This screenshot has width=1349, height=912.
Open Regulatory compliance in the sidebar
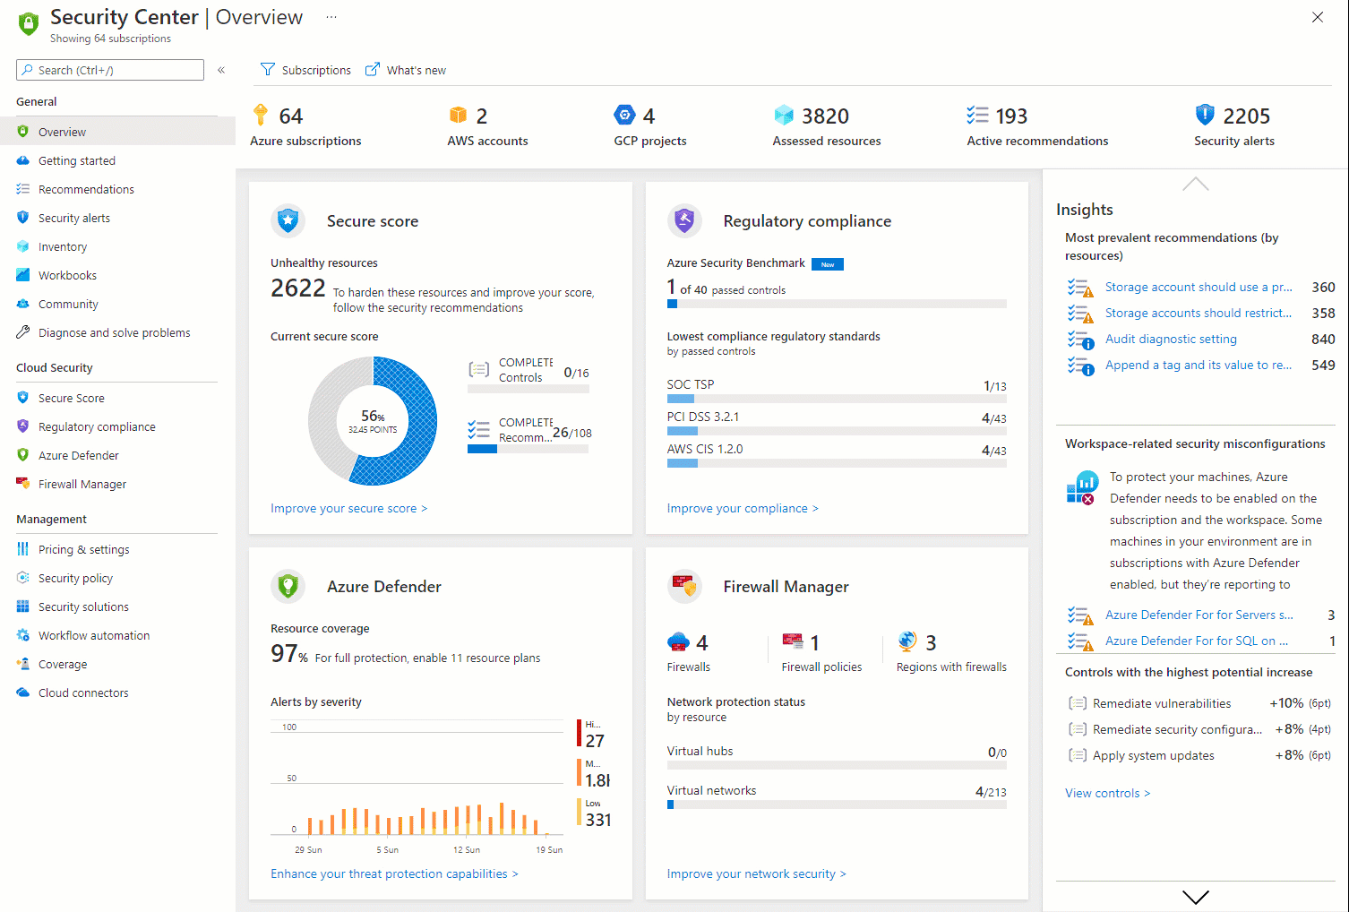97,426
